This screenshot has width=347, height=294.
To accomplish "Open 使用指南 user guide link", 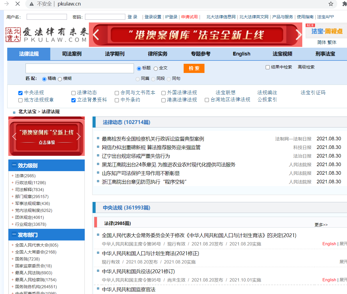I will click(x=305, y=17).
